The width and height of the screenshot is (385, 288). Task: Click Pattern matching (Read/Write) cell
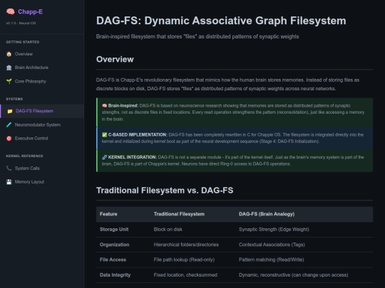click(272, 260)
